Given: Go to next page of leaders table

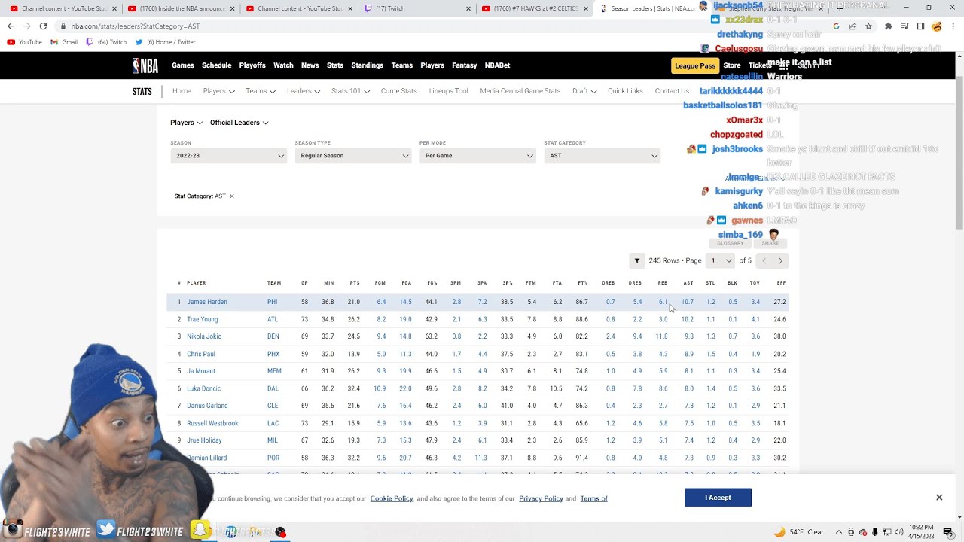Looking at the screenshot, I should click(780, 260).
